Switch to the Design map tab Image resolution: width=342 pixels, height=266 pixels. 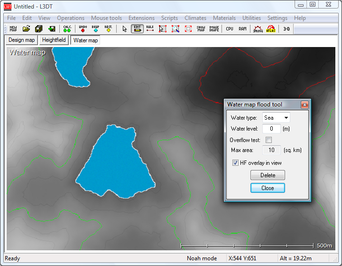tap(22, 40)
